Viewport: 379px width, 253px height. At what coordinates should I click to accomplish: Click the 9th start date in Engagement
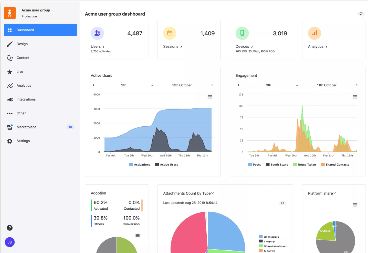[268, 85]
